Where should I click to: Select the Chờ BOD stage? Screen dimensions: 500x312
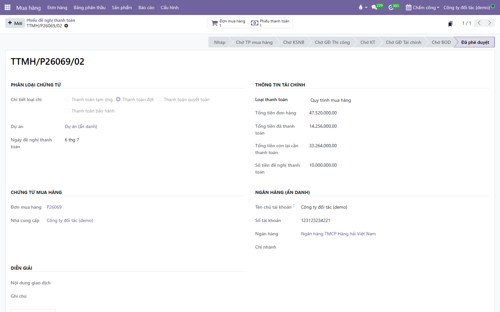[441, 42]
